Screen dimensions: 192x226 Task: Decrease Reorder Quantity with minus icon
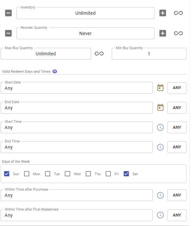point(9,33)
